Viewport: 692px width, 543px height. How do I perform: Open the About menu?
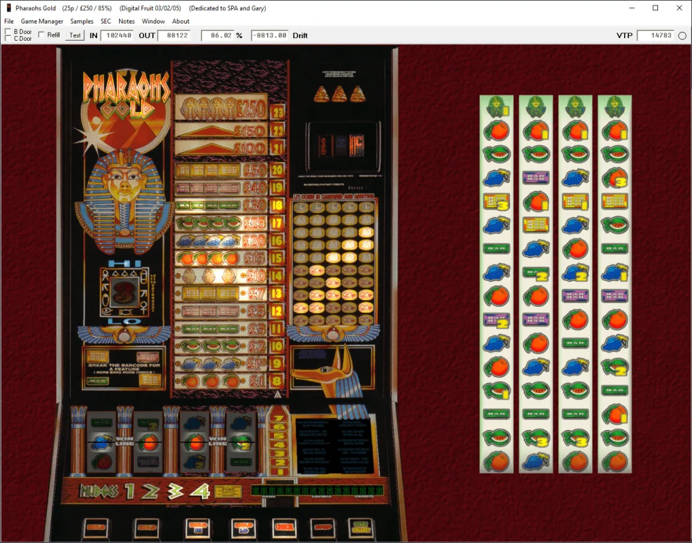tap(181, 21)
